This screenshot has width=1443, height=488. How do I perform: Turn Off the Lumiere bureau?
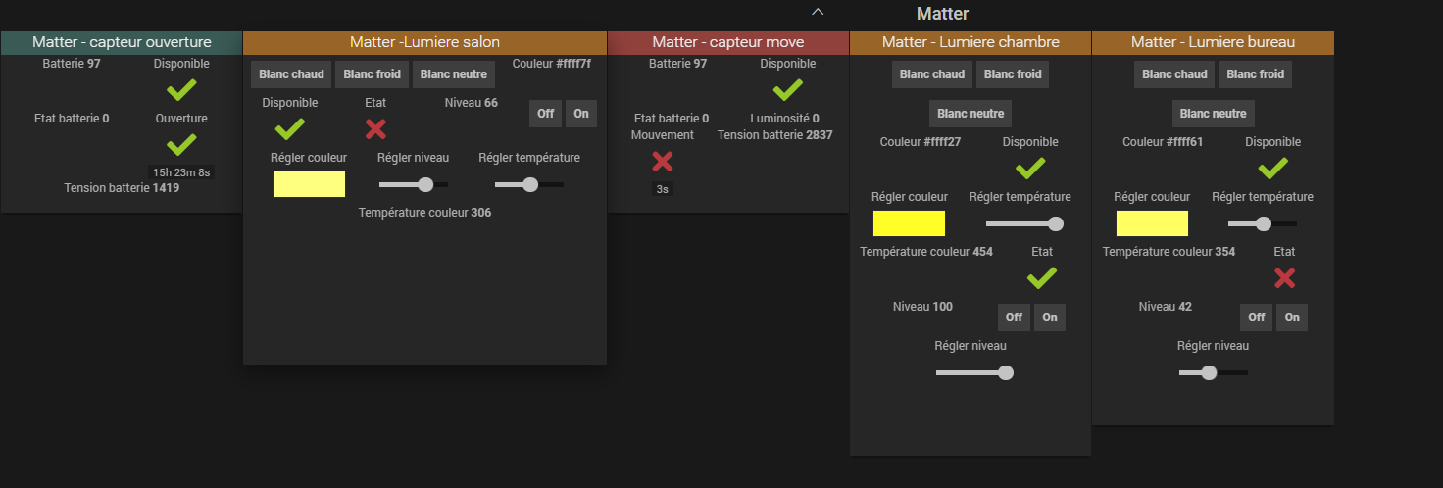[1256, 317]
